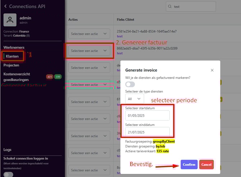Click the red 421 badge
The height and width of the screenshot is (177, 241).
pos(50,77)
